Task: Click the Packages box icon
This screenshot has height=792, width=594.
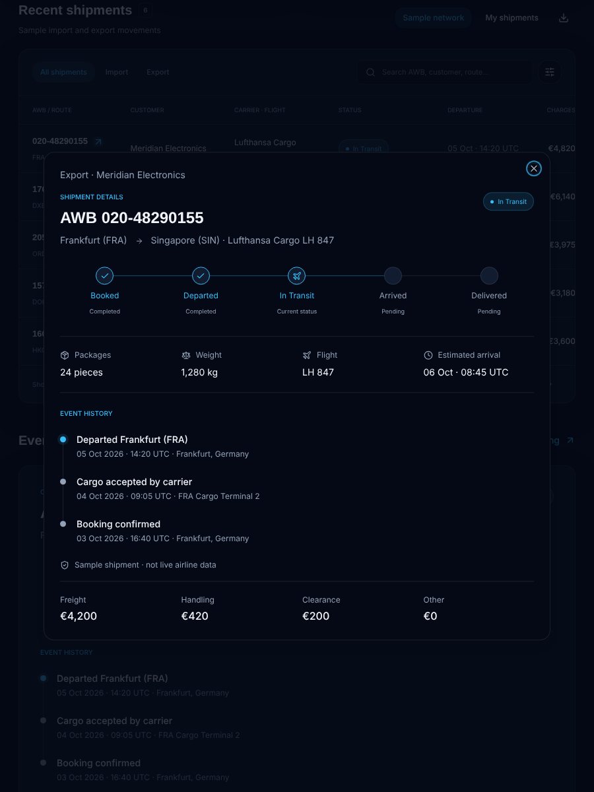Action: point(65,355)
